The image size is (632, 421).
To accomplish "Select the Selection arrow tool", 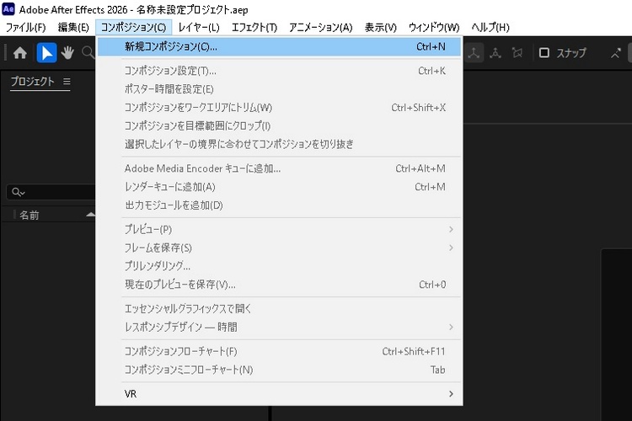I will pyautogui.click(x=46, y=53).
